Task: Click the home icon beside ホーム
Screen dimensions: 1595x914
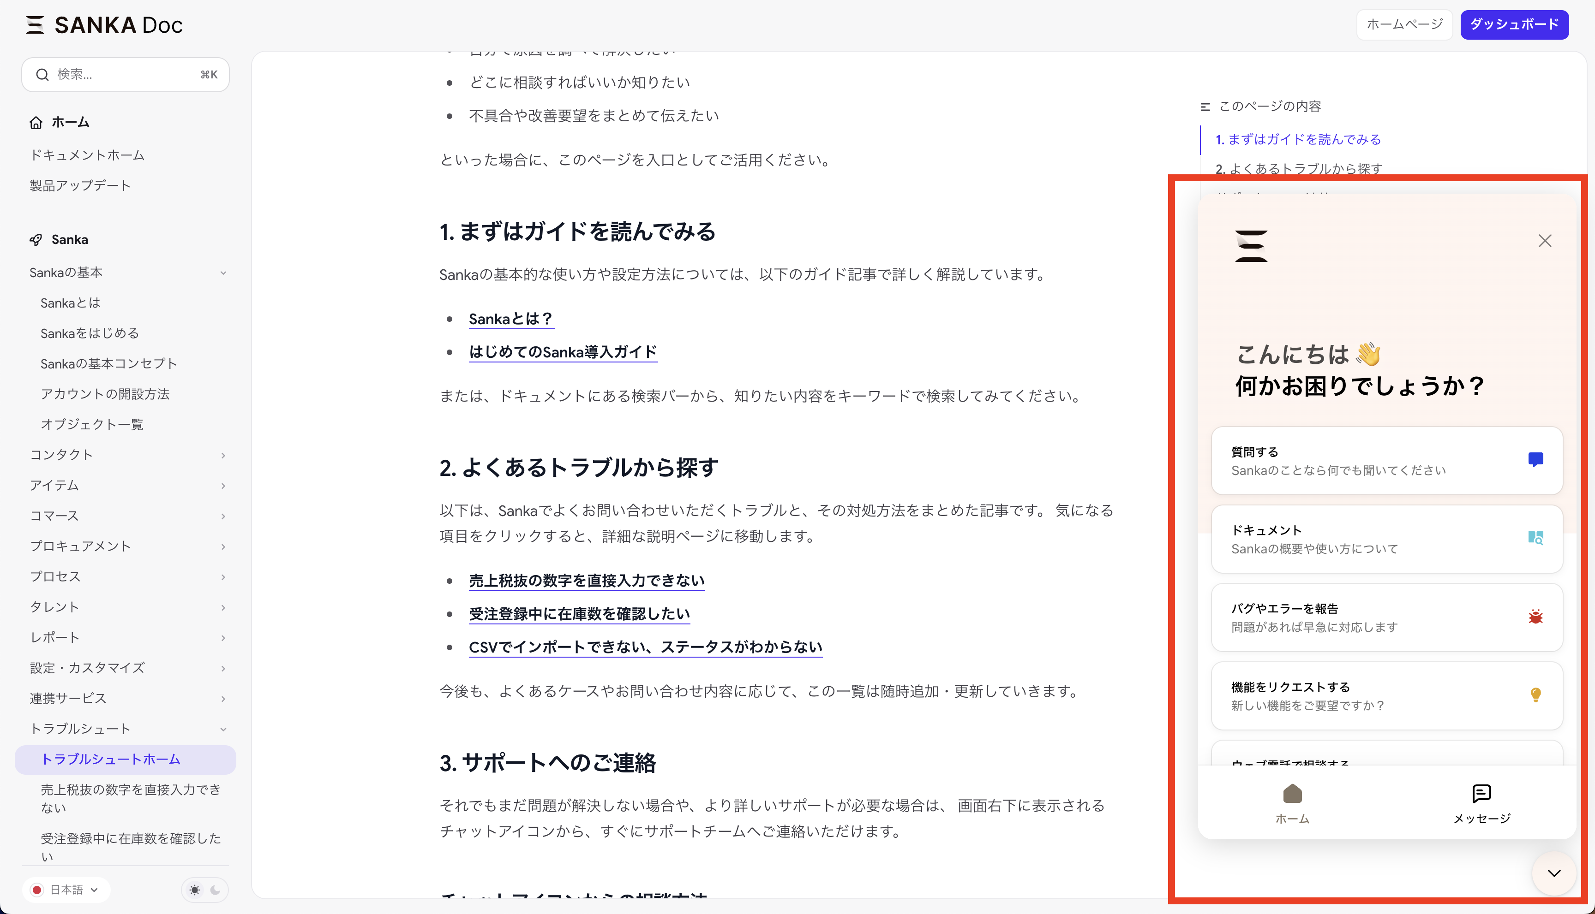Action: (x=36, y=122)
